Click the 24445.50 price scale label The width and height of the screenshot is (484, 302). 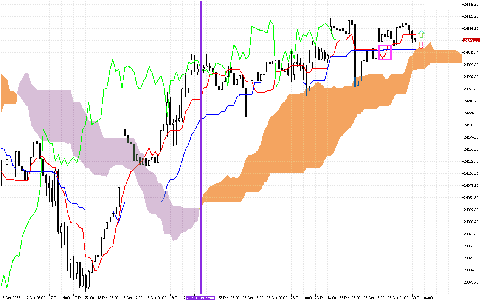[x=471, y=5]
